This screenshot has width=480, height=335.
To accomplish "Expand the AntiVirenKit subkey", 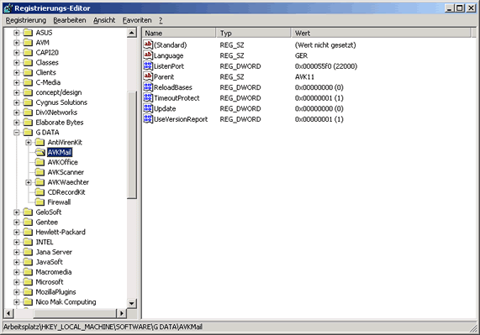I will point(29,143).
